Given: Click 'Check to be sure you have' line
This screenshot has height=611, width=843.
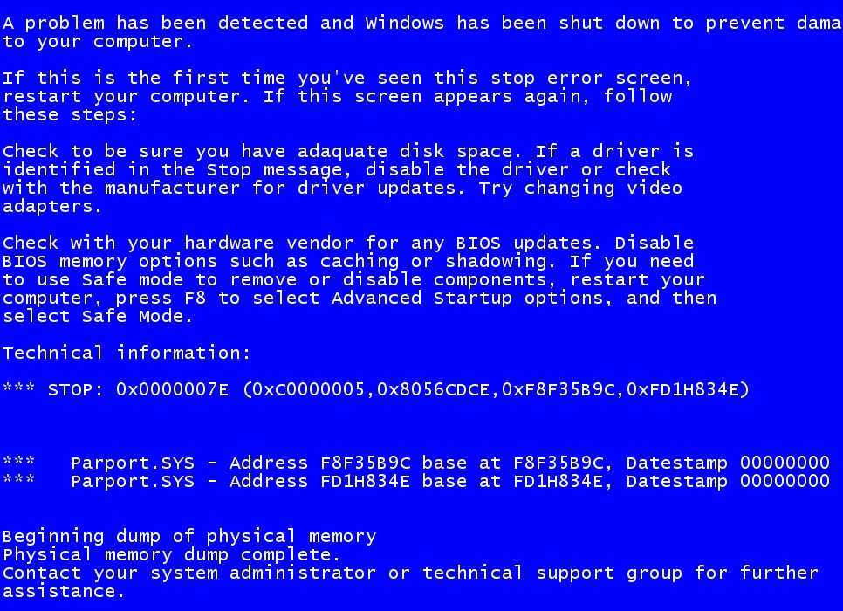Looking at the screenshot, I should (x=348, y=151).
